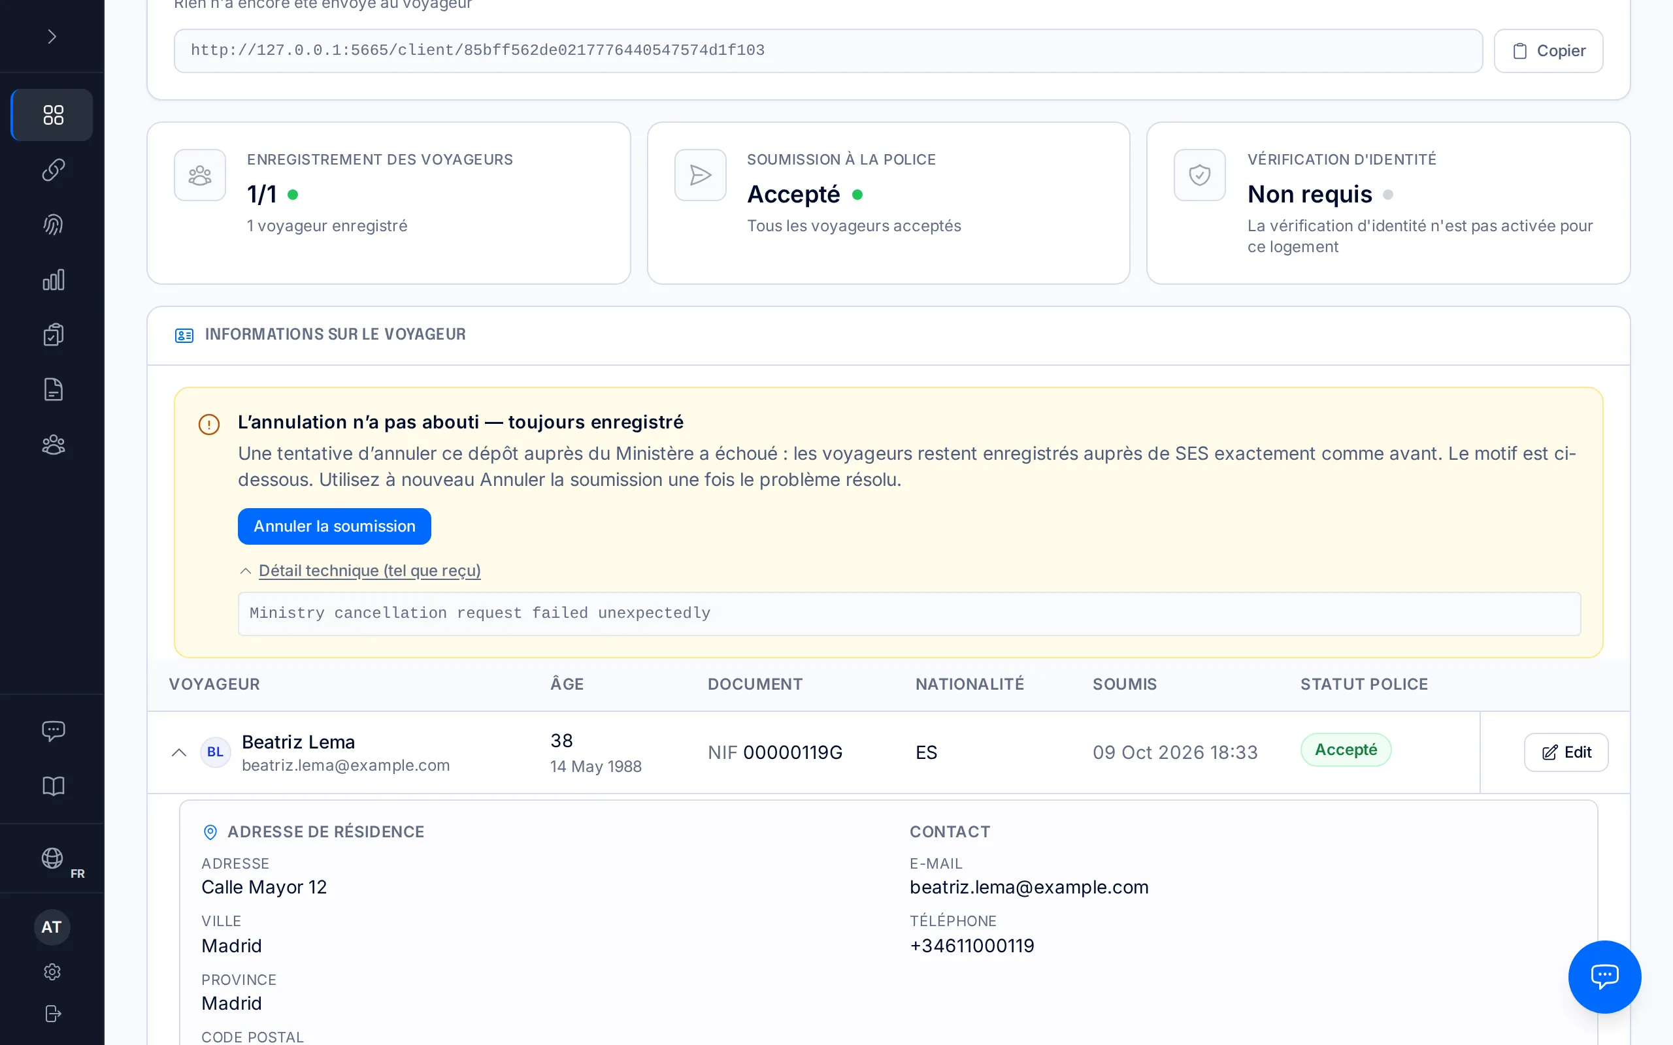The width and height of the screenshot is (1673, 1045).
Task: Click the ES nationality cell
Action: 925,752
